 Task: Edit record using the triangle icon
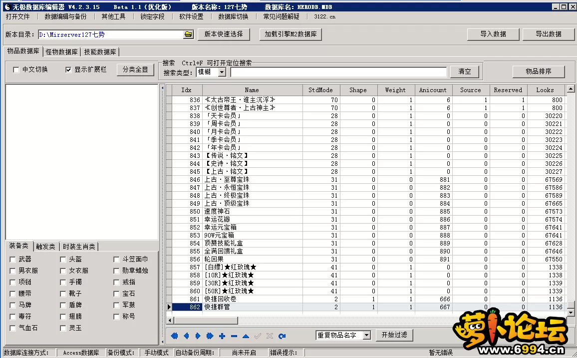click(x=246, y=336)
